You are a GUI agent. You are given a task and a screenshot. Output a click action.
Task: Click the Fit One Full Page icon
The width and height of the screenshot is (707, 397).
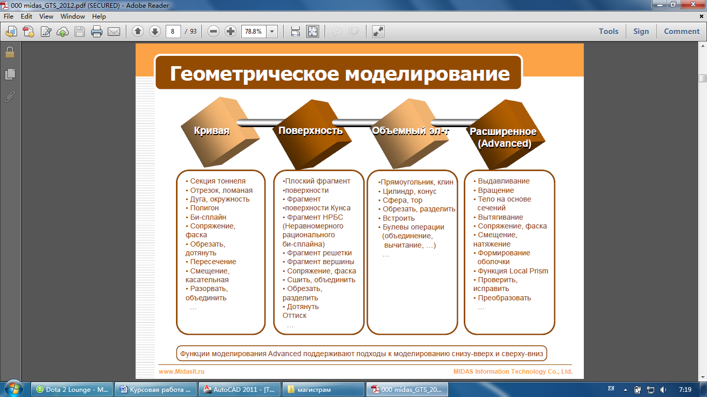click(x=313, y=32)
